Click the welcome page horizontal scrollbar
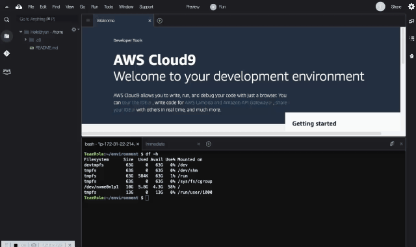Viewport: 416px width, 247px height. (231, 133)
